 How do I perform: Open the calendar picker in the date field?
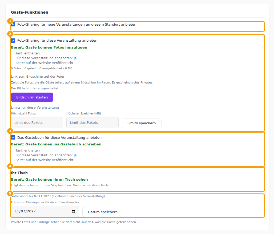pyautogui.click(x=73, y=211)
